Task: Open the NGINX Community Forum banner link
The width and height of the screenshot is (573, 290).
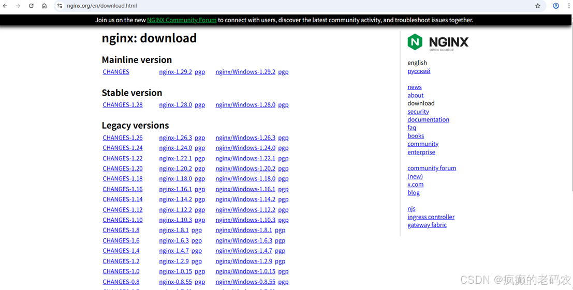Action: 182,20
